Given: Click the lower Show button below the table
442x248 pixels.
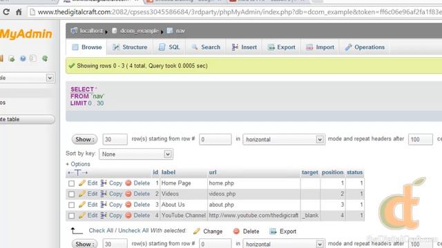Looking at the screenshot, I should click(84, 244).
